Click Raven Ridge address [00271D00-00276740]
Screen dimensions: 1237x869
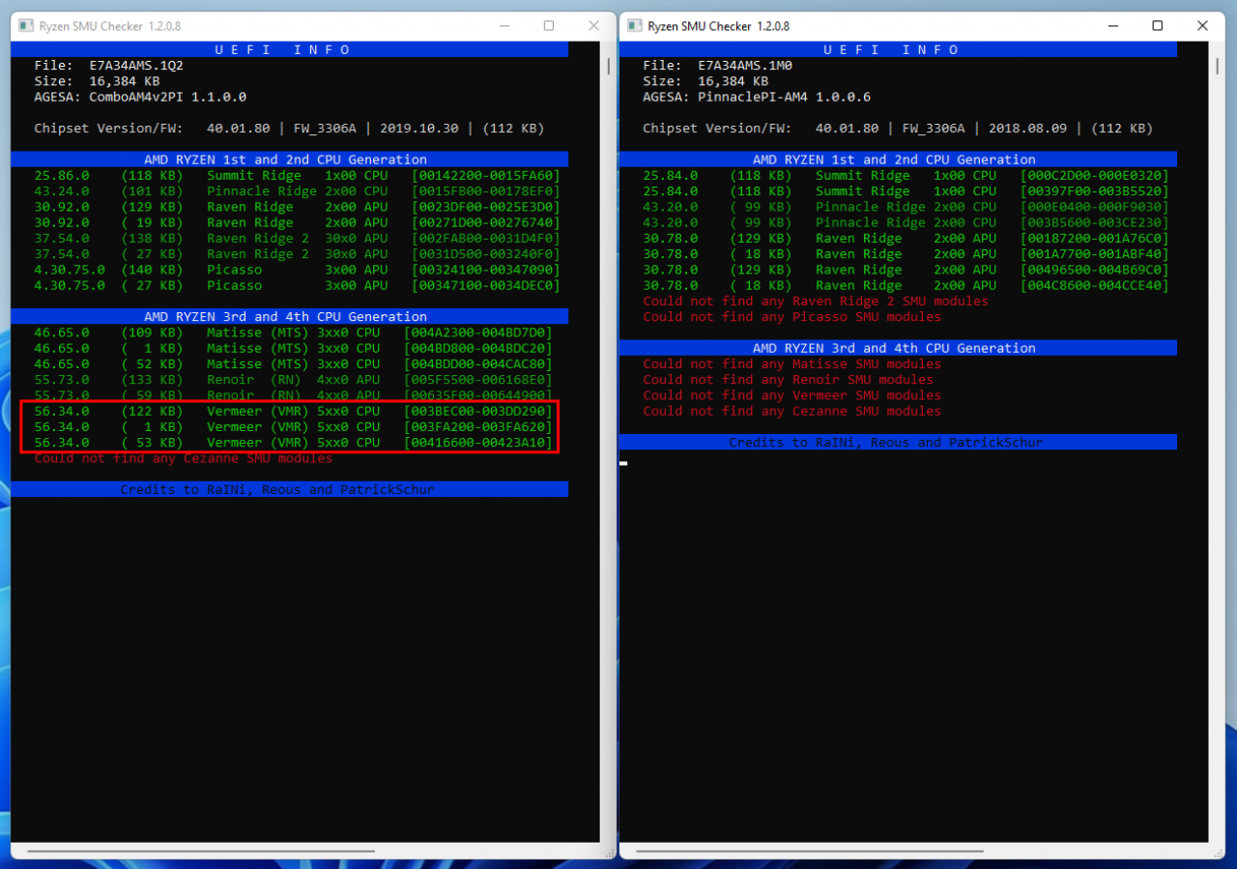pos(486,222)
